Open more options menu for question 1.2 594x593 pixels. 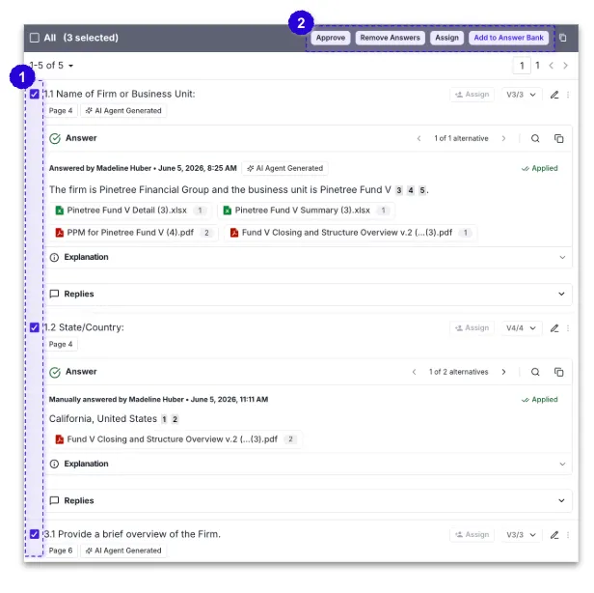pyautogui.click(x=568, y=328)
